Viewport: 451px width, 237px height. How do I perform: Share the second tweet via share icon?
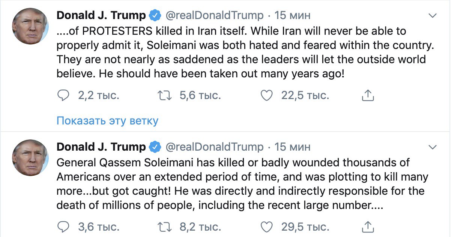(368, 227)
